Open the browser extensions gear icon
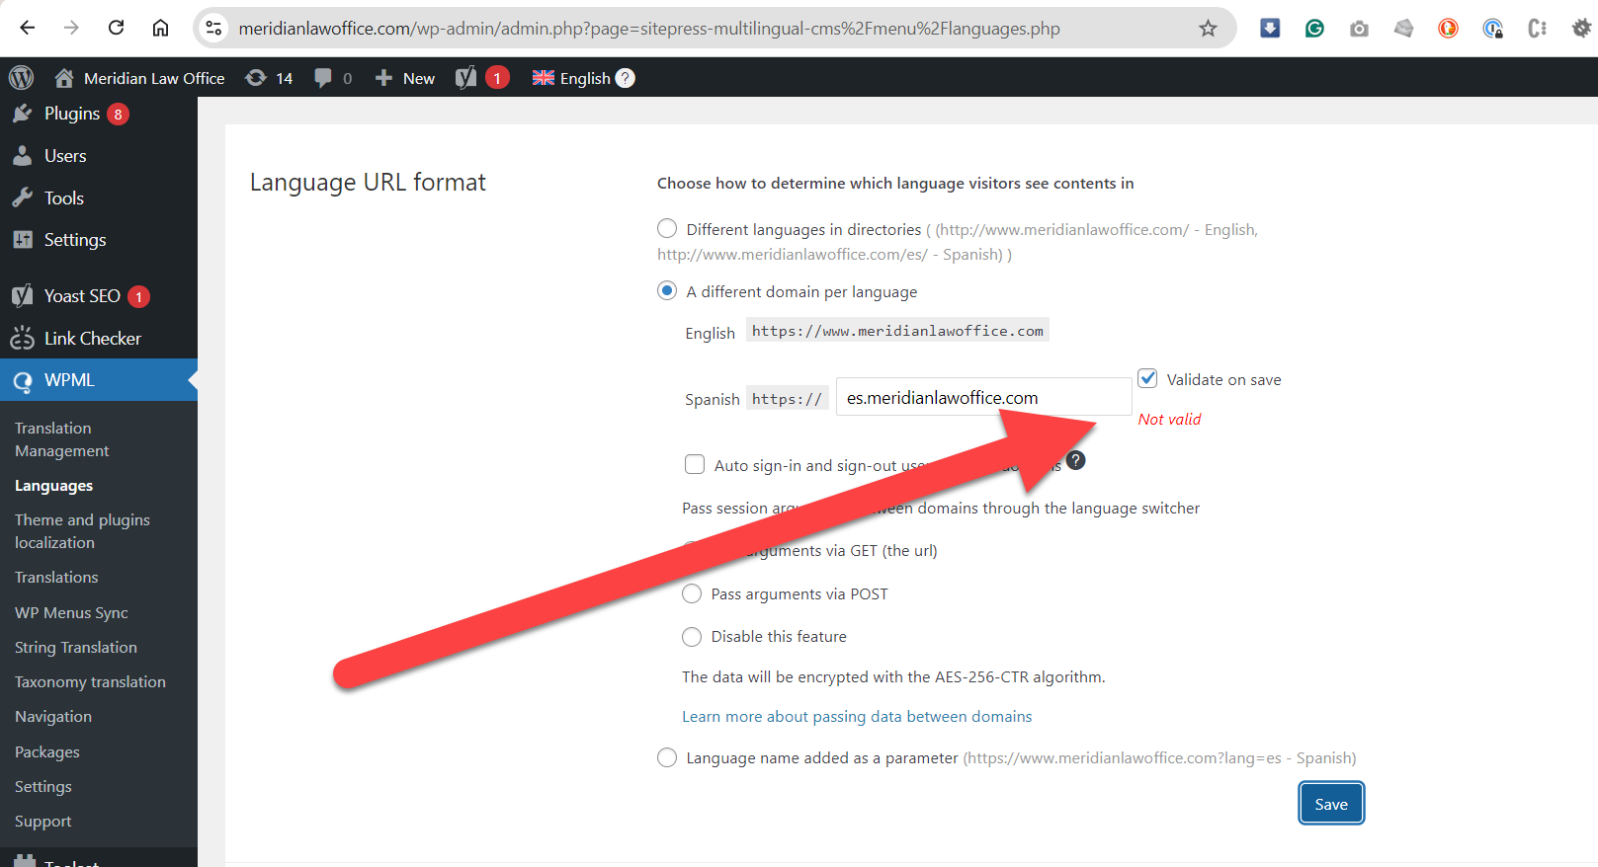Image resolution: width=1598 pixels, height=867 pixels. tap(1581, 28)
